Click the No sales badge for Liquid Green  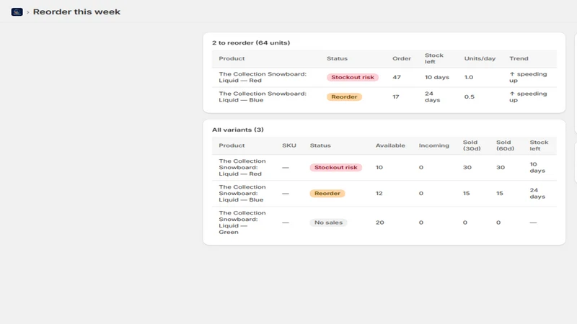coord(328,222)
